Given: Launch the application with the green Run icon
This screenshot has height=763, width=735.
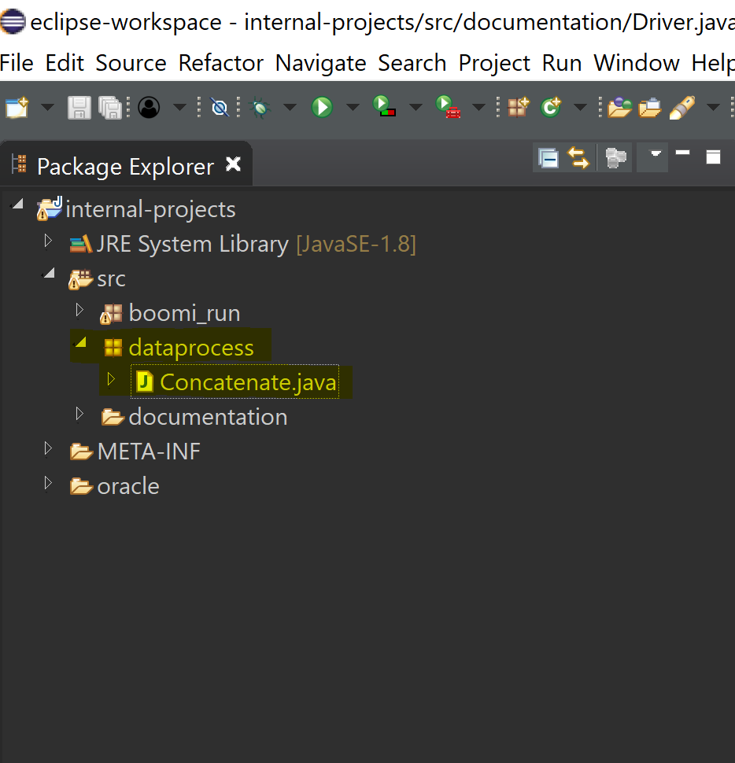Looking at the screenshot, I should tap(321, 105).
